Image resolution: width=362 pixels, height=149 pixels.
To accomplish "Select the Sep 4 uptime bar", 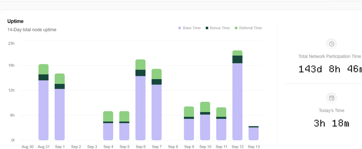I will coord(108,126).
